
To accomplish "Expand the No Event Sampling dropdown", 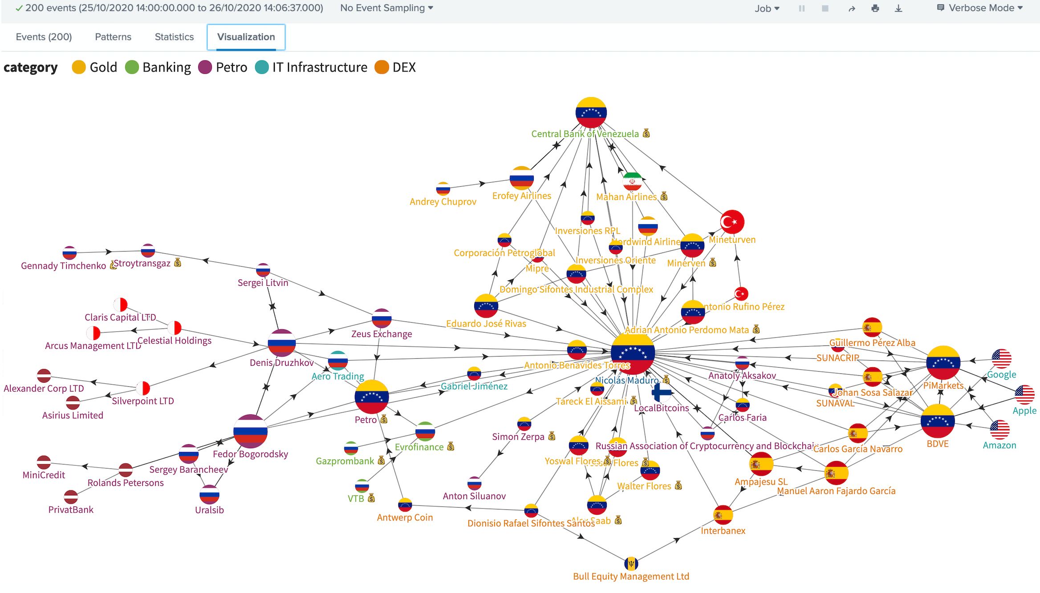I will (386, 8).
